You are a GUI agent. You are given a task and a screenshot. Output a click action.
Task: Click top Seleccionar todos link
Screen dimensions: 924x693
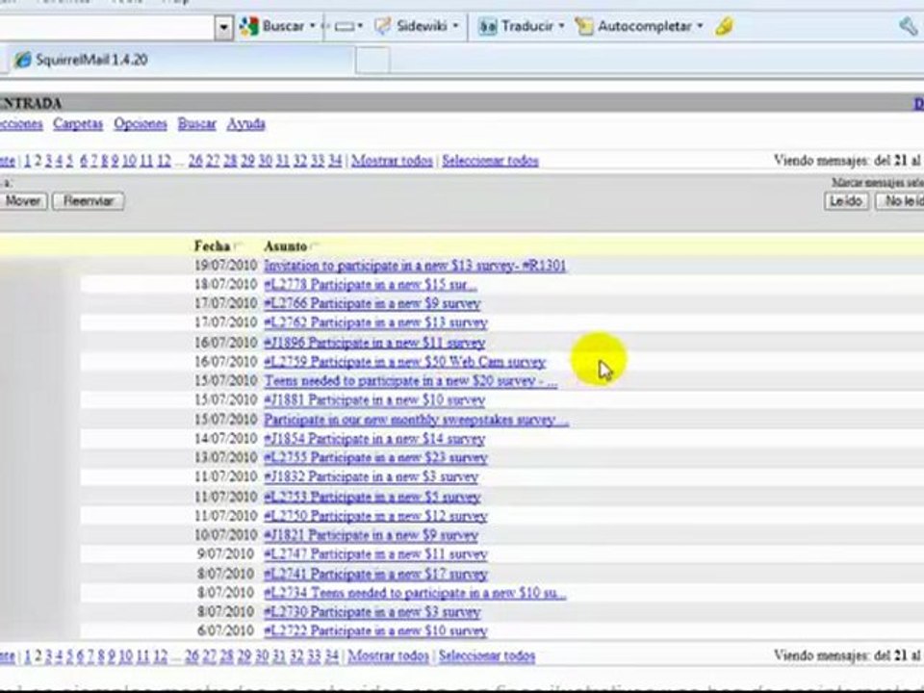coord(490,161)
